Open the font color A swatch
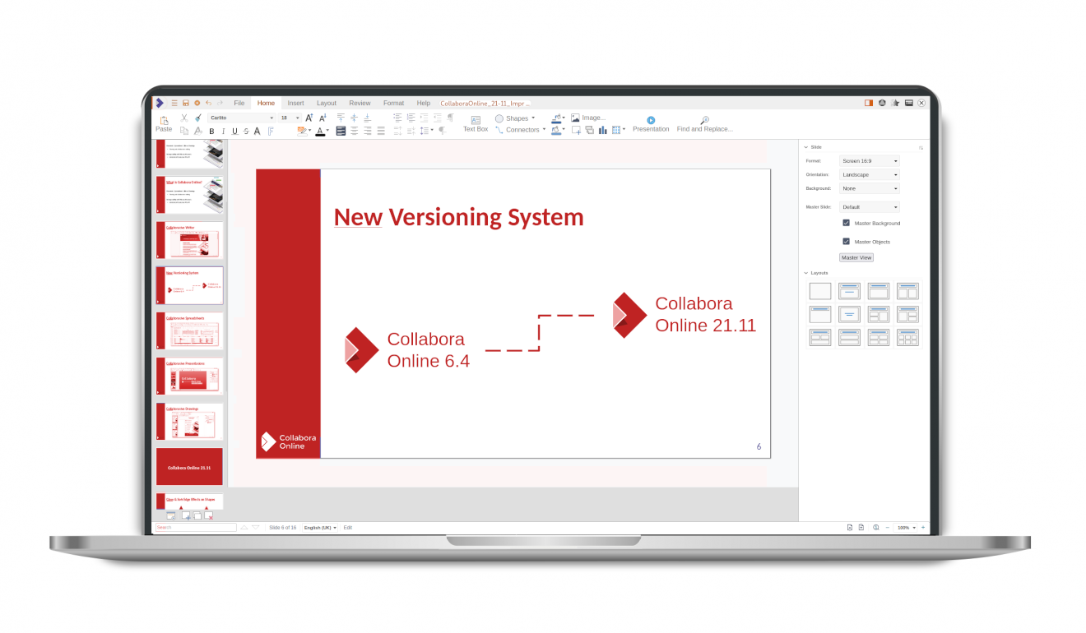Viewport: 1086px width, 633px height. (320, 131)
